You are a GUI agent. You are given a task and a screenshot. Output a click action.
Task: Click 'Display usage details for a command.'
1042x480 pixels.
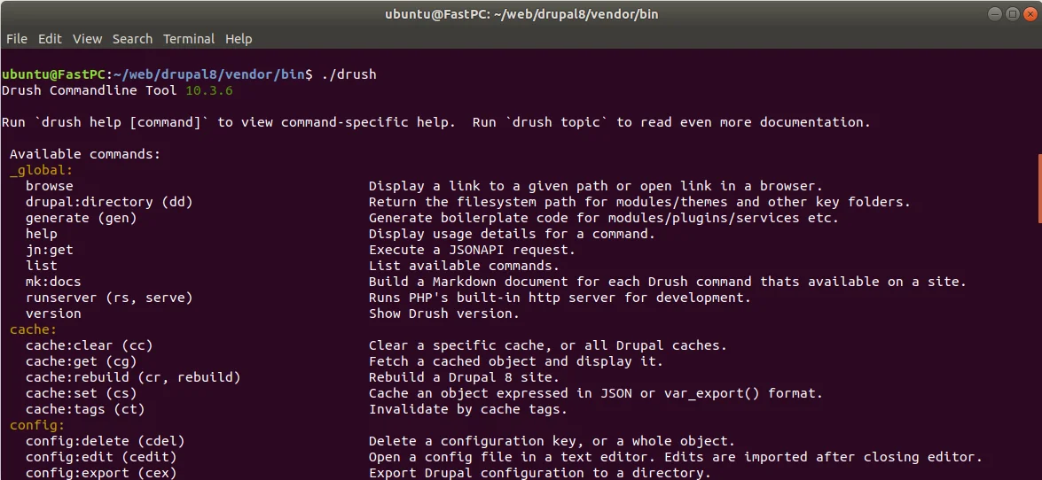coord(512,234)
